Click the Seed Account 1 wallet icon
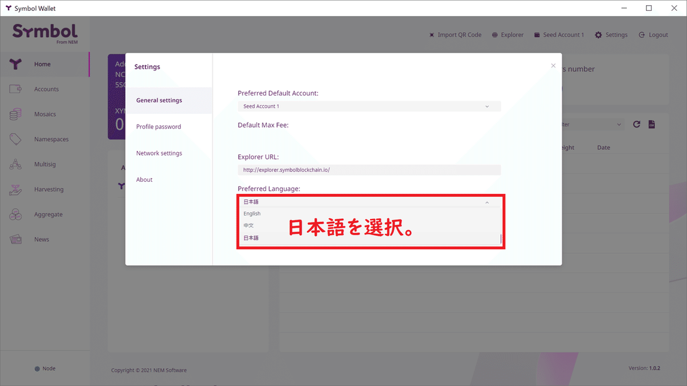 (x=537, y=35)
